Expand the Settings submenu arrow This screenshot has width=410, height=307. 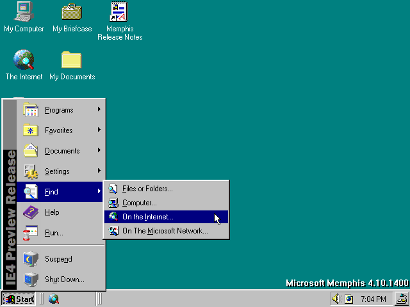(x=99, y=171)
